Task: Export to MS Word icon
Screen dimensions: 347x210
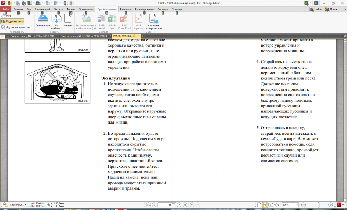Action: tap(102, 19)
